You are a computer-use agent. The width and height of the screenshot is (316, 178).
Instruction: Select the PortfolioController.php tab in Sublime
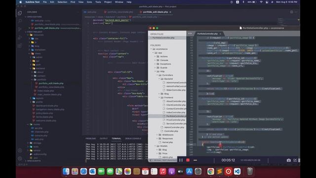(x=207, y=34)
